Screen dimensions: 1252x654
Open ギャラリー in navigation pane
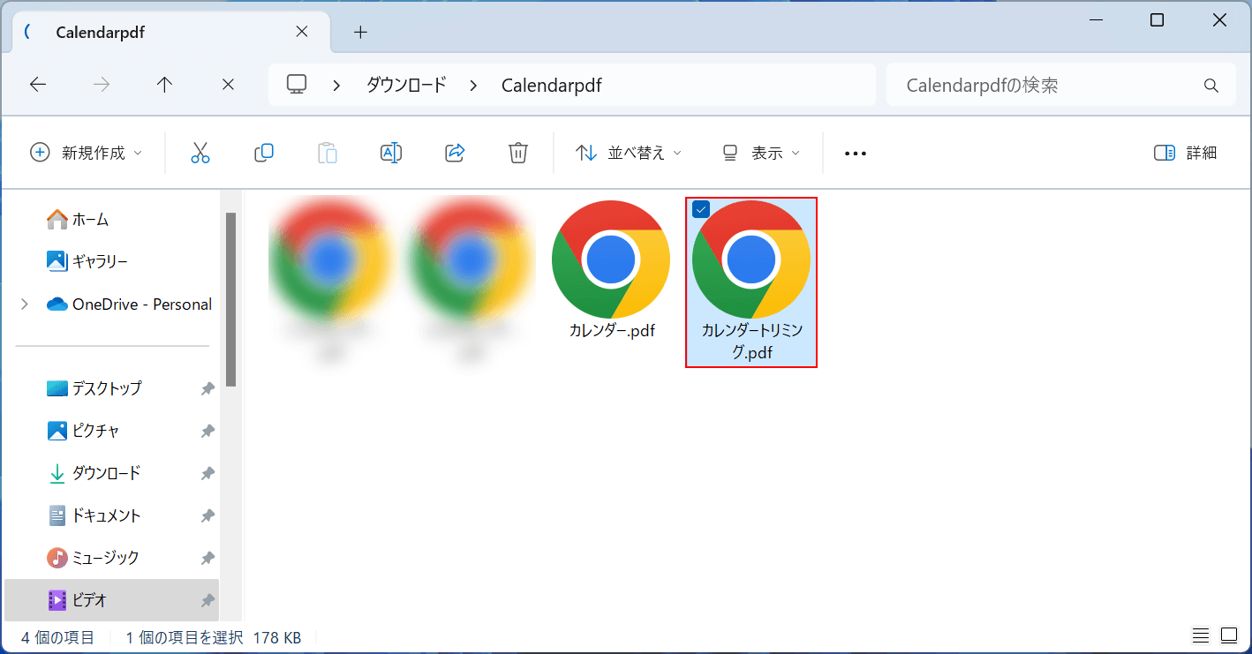click(87, 261)
